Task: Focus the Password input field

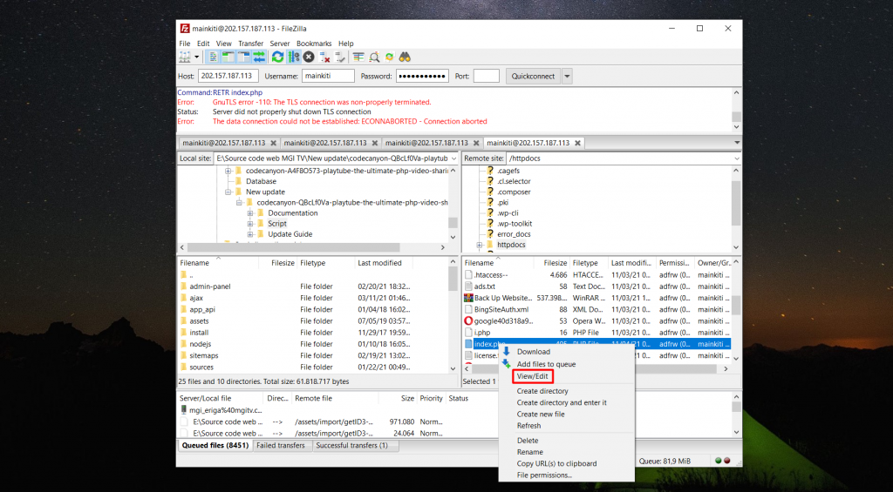Action: 423,76
